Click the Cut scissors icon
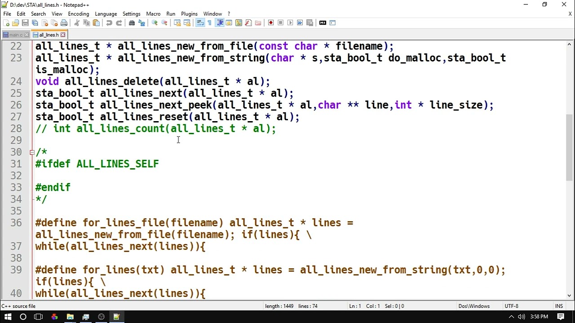 (77, 23)
